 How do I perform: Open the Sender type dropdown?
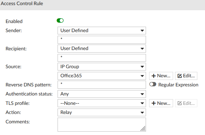coord(102,30)
